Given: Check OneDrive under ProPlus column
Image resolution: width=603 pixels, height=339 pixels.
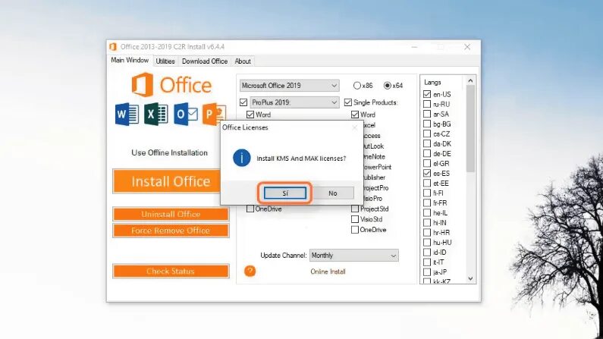Looking at the screenshot, I should [x=250, y=209].
